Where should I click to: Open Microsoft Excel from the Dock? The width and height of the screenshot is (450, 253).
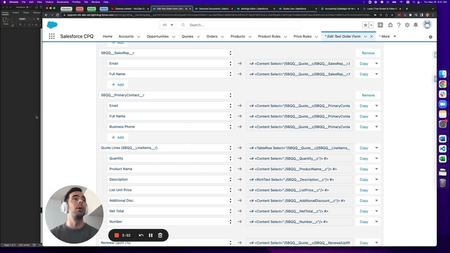443,159
